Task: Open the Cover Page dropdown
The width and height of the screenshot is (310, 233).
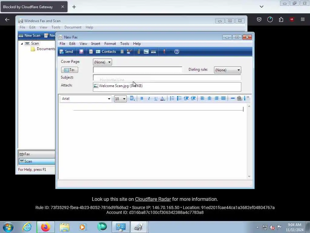Action: (x=102, y=62)
